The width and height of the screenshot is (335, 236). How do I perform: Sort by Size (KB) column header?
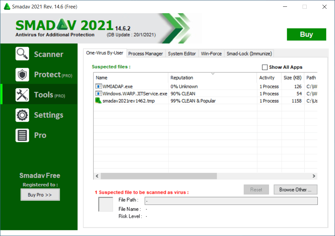[x=293, y=78]
